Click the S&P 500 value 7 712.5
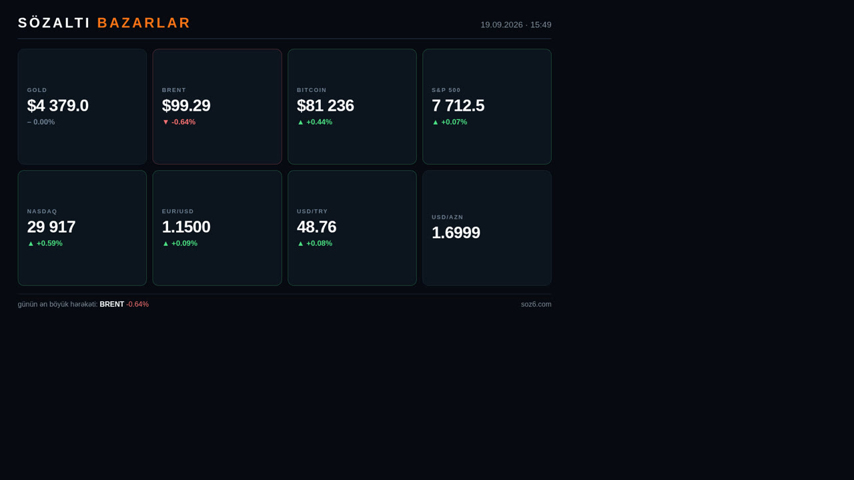Screen dimensions: 854x480 click(x=458, y=105)
